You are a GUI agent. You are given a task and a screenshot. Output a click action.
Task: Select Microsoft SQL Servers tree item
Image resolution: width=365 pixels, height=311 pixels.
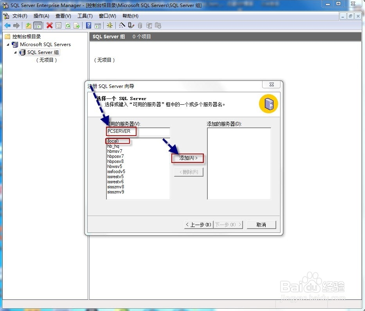tap(45, 45)
